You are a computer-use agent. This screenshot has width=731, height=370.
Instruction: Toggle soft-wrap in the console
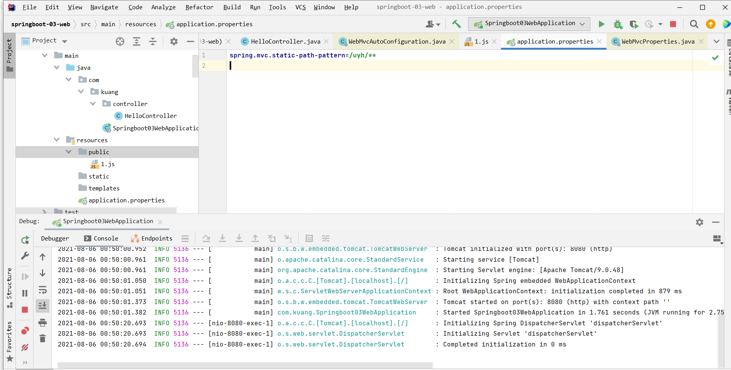click(43, 289)
